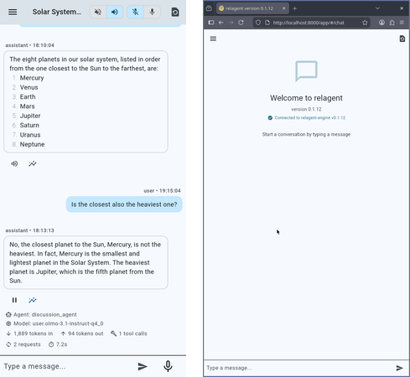Click the '1 tool calls' statistic
The height and width of the screenshot is (377, 410).
pos(129,333)
